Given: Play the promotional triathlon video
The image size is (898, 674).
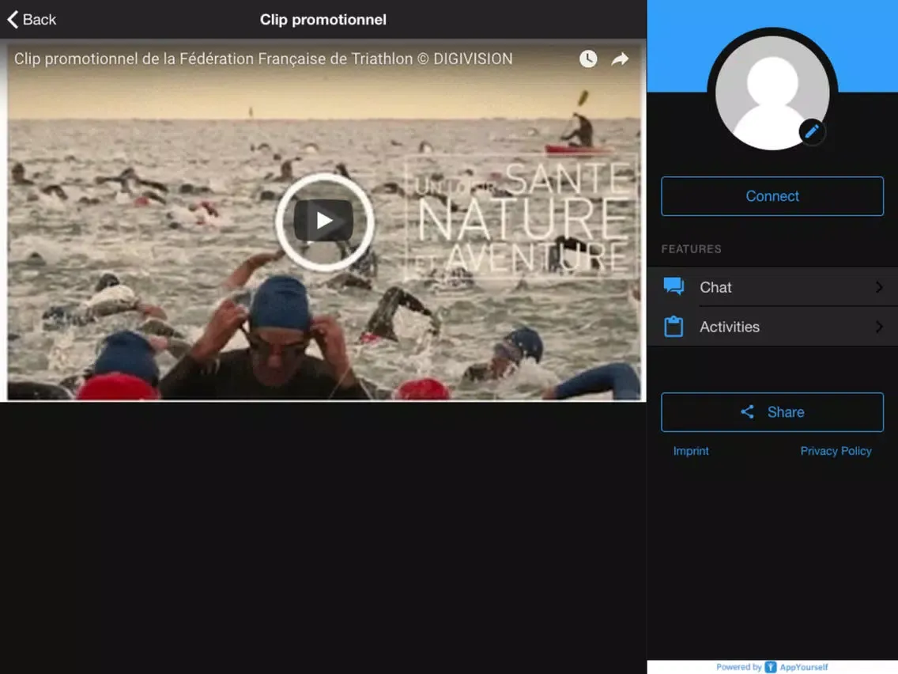Looking at the screenshot, I should coord(324,222).
